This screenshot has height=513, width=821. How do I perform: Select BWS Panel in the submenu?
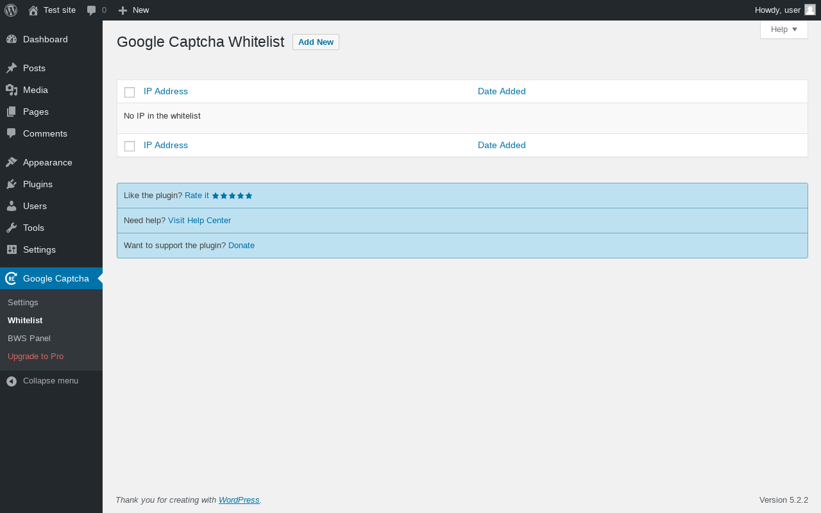coord(29,338)
